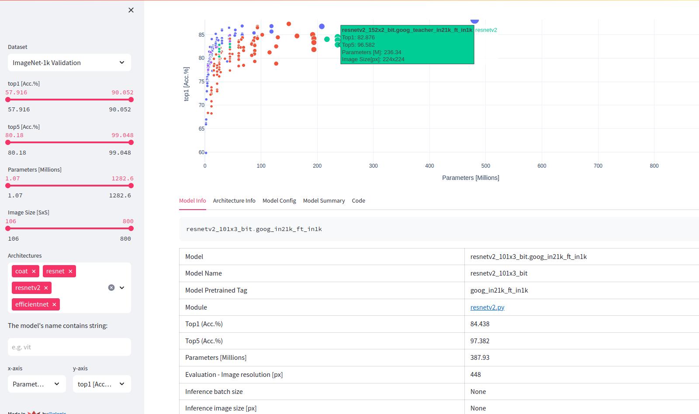Open the Dataset dropdown
699x414 pixels.
pyautogui.click(x=69, y=62)
